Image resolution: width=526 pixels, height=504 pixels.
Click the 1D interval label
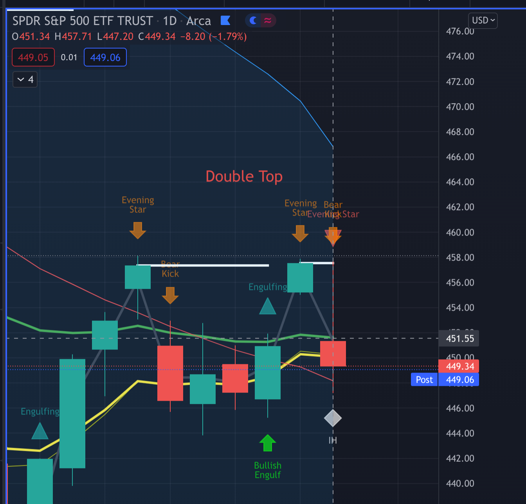170,21
